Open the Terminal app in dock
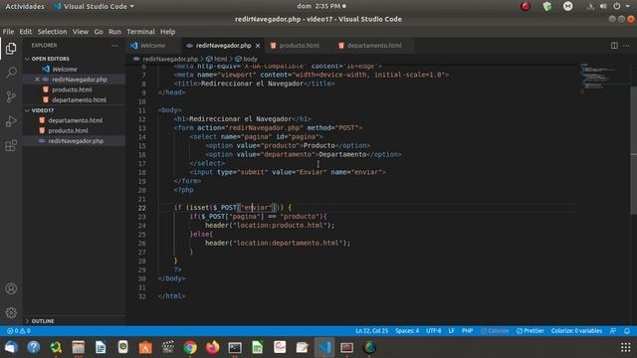 [x=235, y=347]
